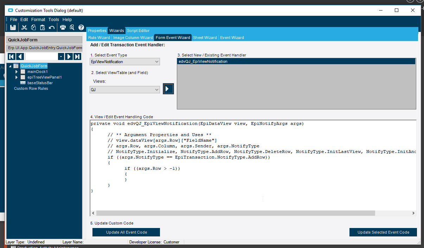Go to last record navigation button

[78, 56]
